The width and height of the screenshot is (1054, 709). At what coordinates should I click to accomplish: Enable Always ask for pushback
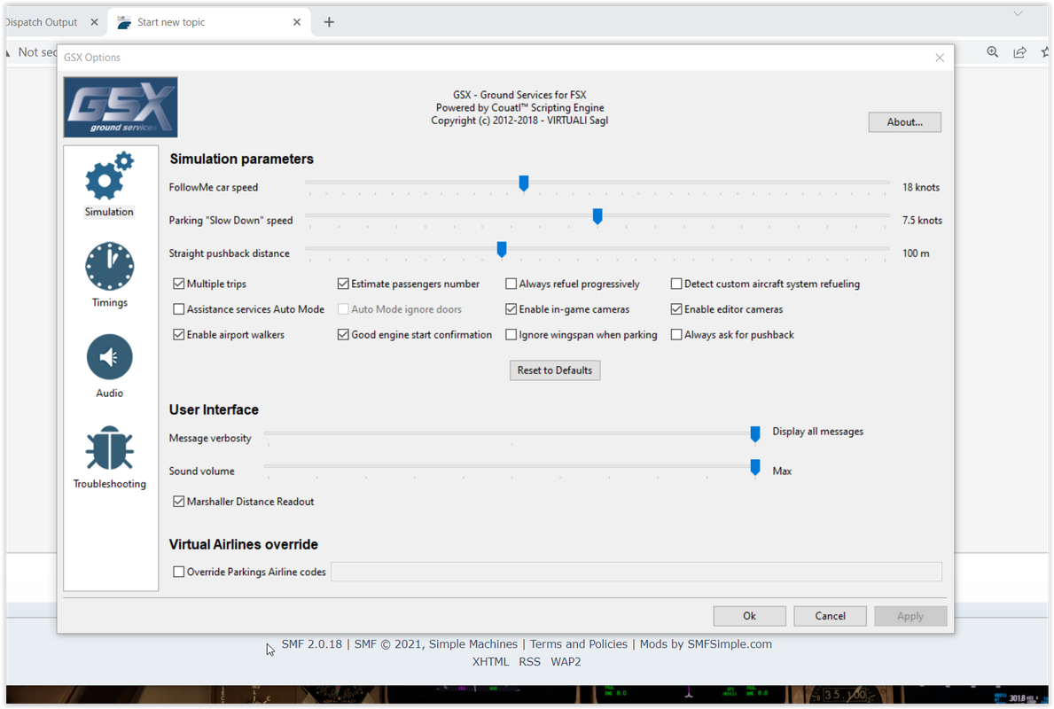pos(676,335)
